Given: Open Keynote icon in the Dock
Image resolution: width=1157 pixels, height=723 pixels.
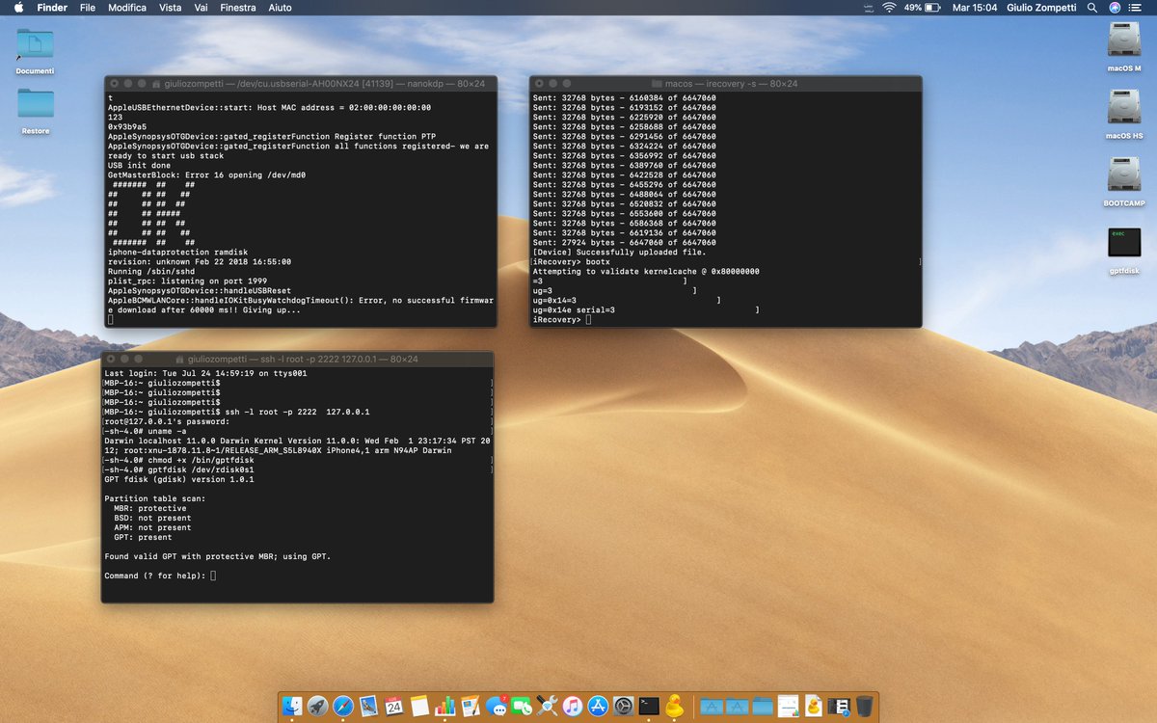Looking at the screenshot, I should tap(471, 707).
